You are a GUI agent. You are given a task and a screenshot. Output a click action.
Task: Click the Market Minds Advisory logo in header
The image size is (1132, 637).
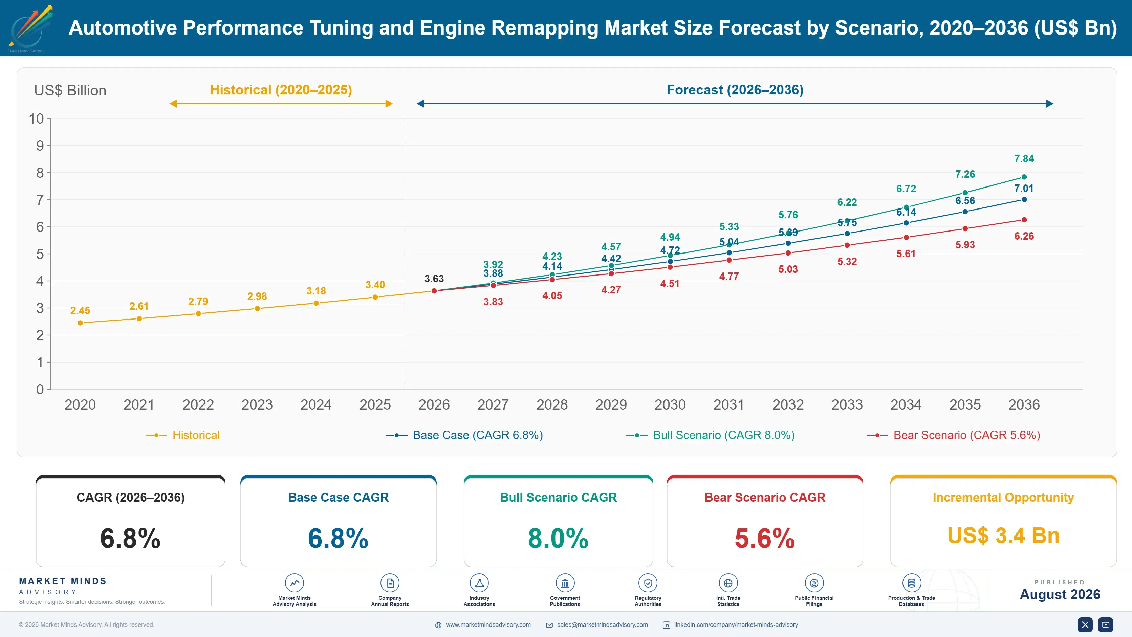pos(30,28)
